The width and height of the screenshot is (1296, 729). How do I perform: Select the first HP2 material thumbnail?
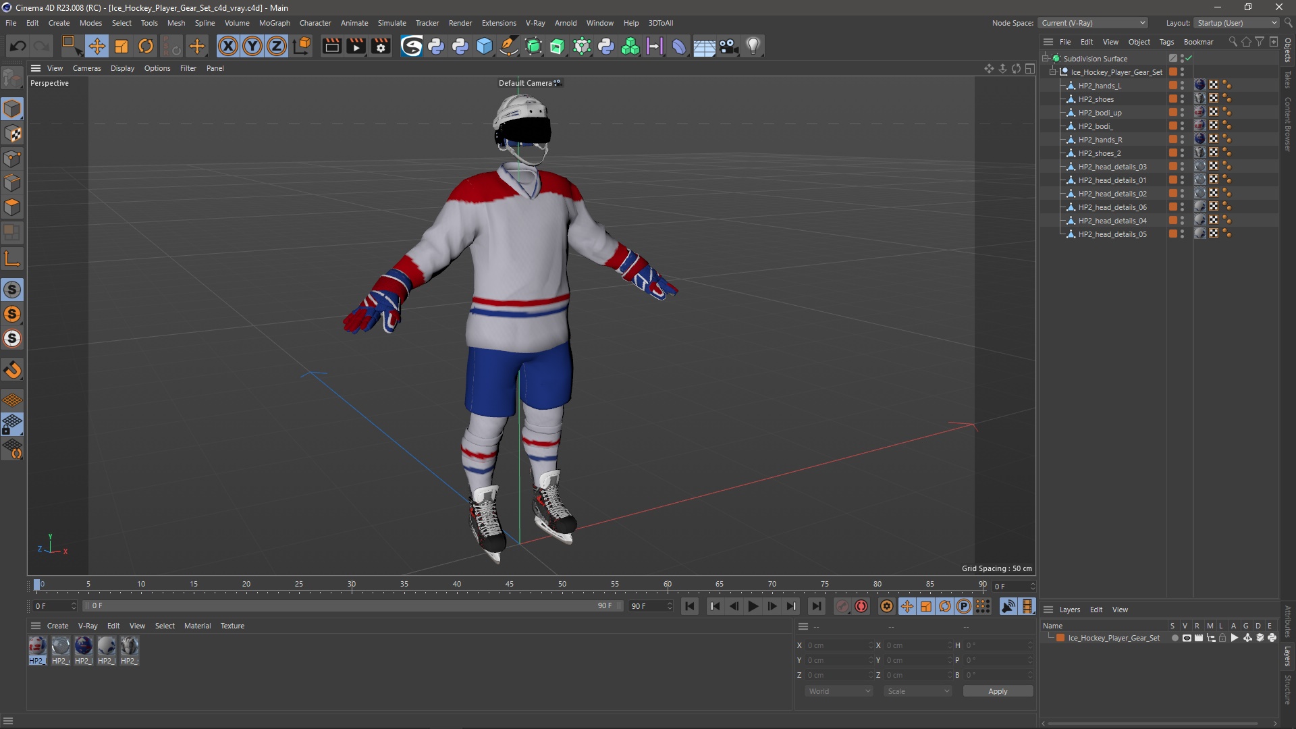pyautogui.click(x=37, y=647)
